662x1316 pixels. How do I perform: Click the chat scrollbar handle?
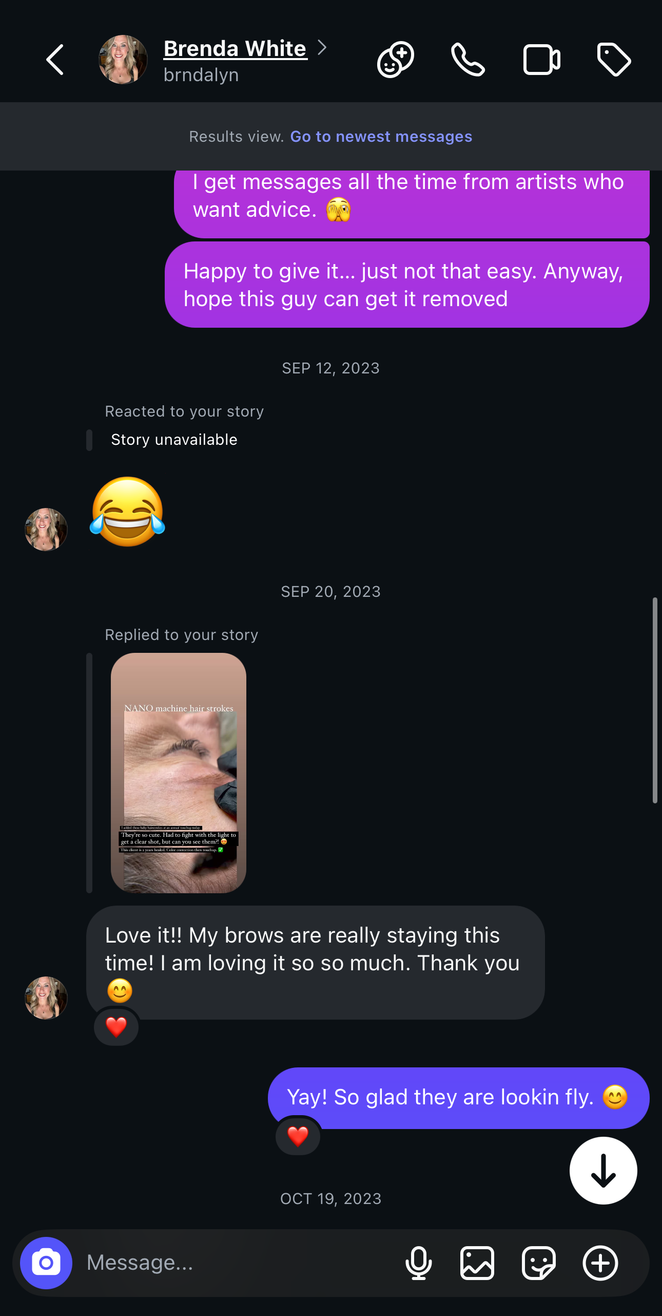(655, 700)
